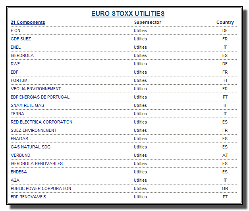Open EDP RENOVAVEIS component link

28,197
